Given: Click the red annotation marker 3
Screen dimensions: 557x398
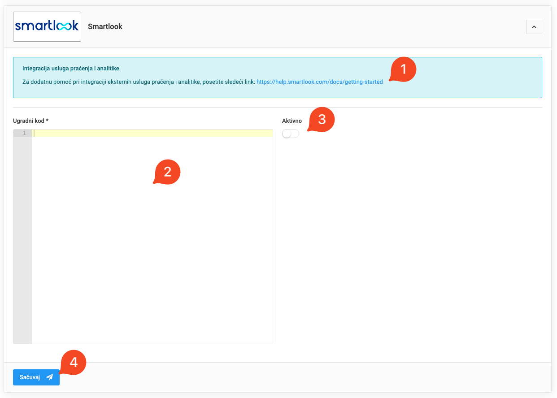Looking at the screenshot, I should (x=322, y=120).
